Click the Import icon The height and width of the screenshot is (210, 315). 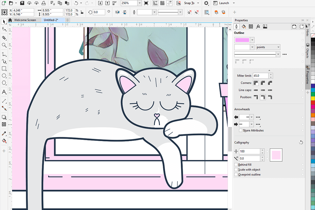click(x=100, y=3)
